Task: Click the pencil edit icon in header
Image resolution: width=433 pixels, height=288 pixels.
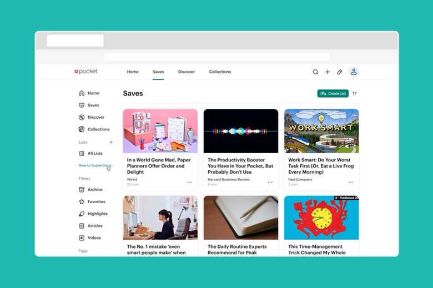Action: pos(340,72)
